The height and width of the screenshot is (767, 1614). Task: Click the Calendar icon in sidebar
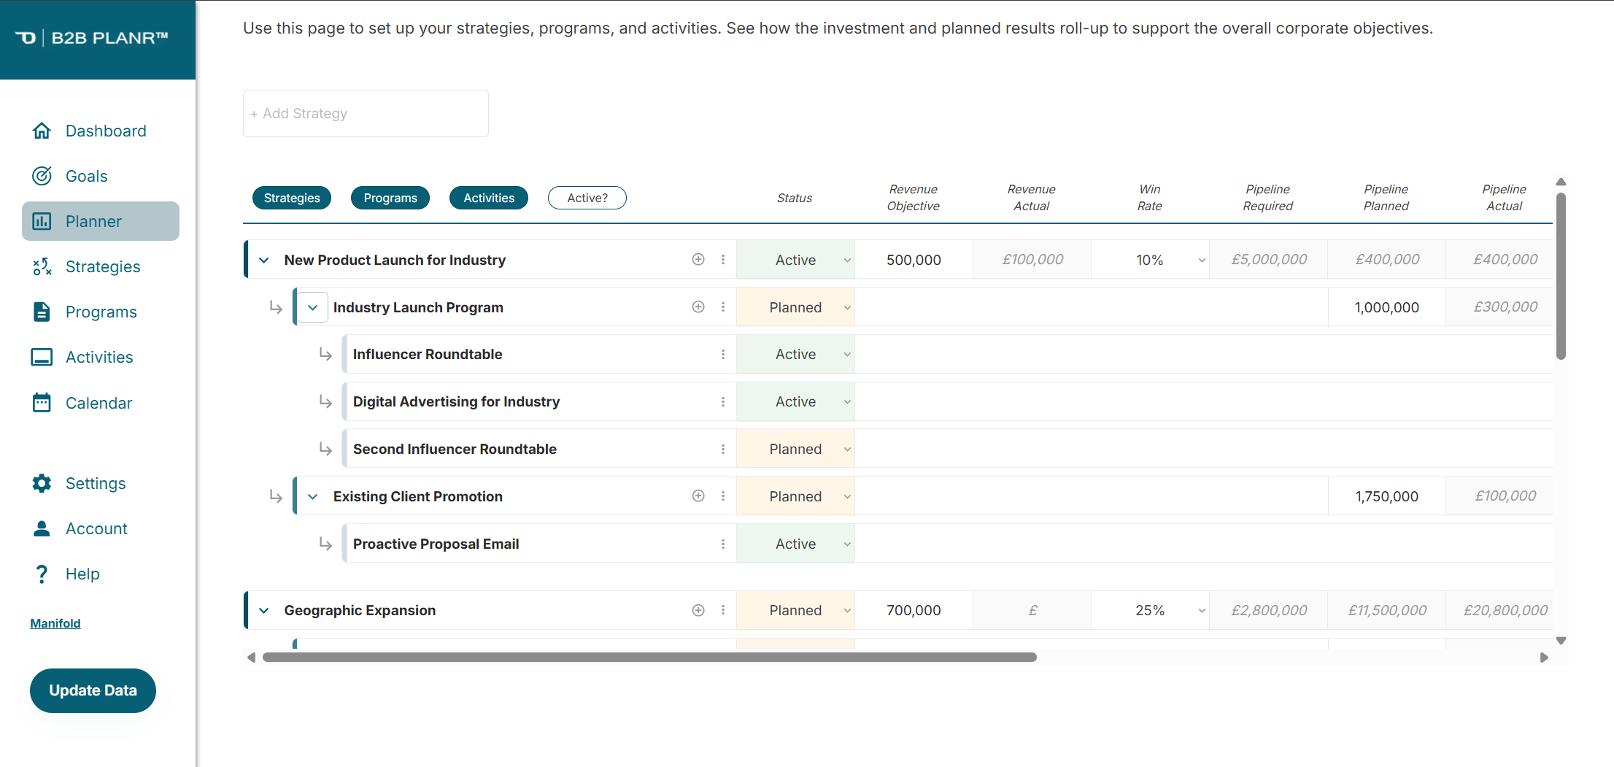tap(42, 403)
